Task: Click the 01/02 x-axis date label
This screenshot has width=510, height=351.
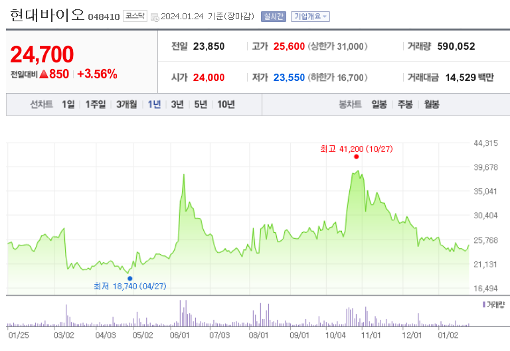Action: (x=448, y=335)
